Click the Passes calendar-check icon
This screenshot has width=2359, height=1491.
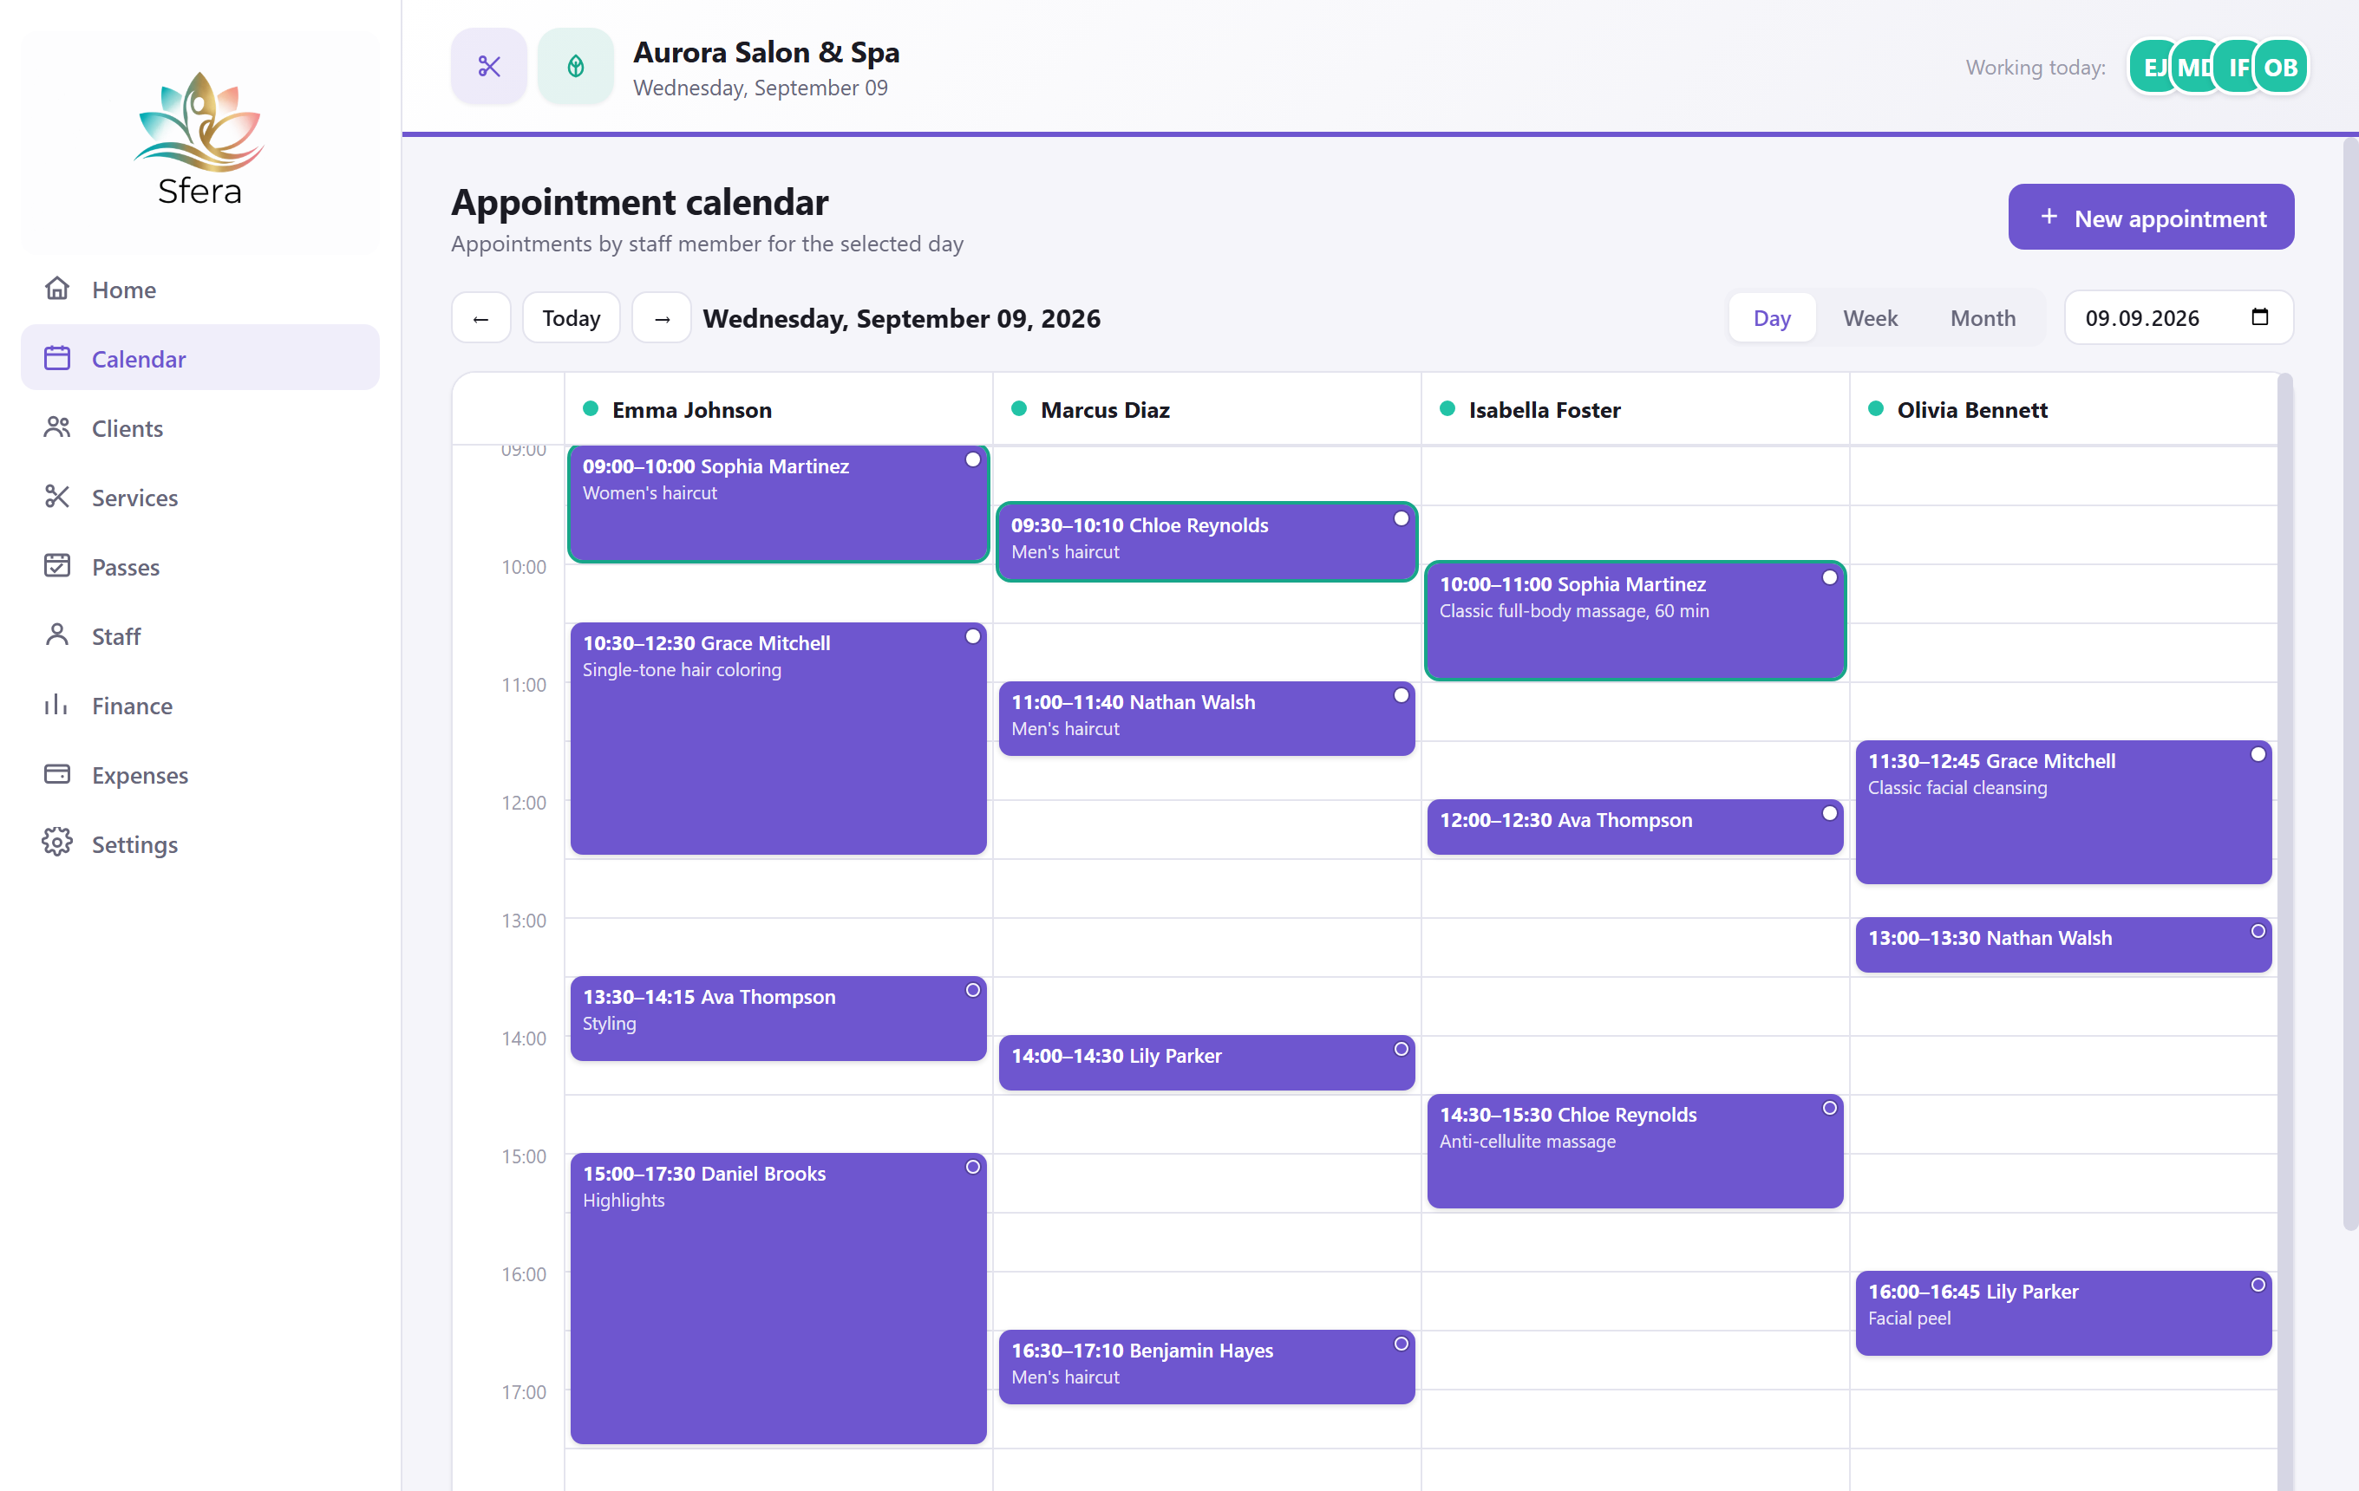pyautogui.click(x=57, y=566)
